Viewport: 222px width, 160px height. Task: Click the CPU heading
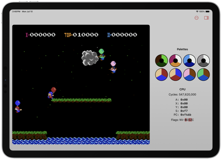(x=182, y=89)
